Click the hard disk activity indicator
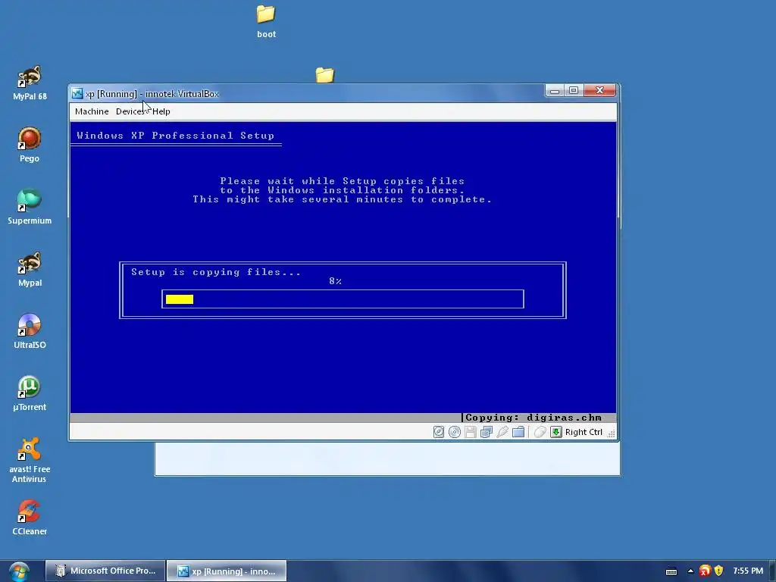The width and height of the screenshot is (776, 582). (x=439, y=432)
